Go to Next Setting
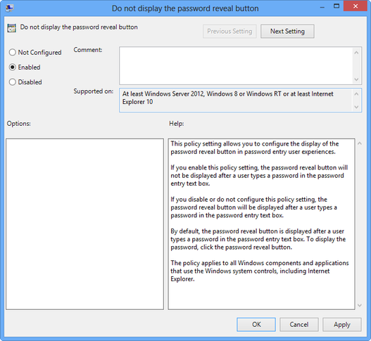This screenshot has height=341, width=371. coord(287,31)
